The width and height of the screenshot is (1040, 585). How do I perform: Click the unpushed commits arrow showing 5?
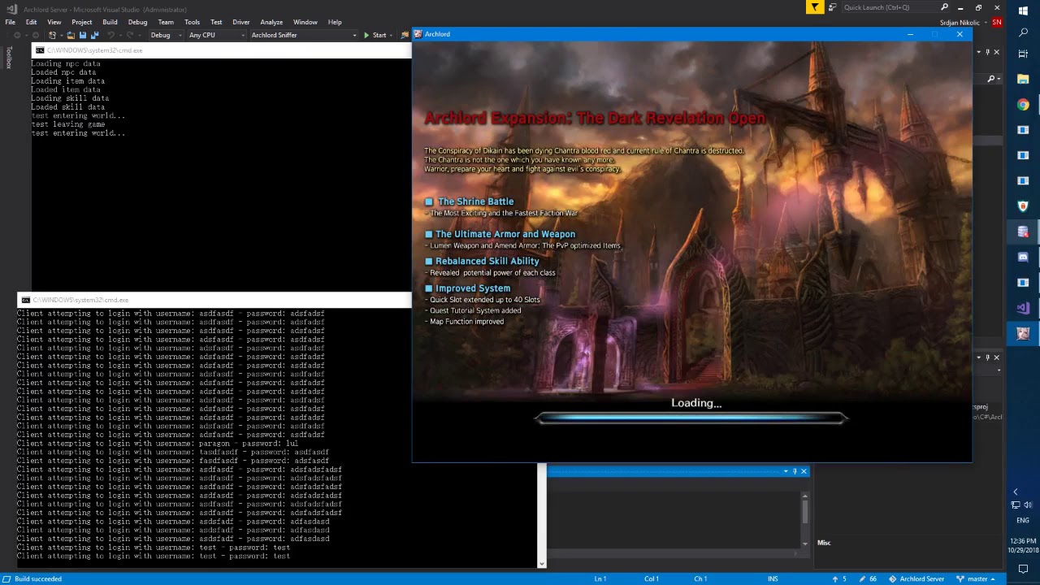pyautogui.click(x=840, y=578)
